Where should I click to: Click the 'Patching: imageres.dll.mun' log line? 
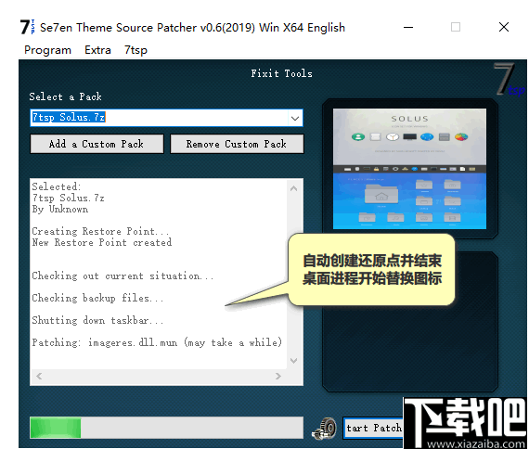pyautogui.click(x=157, y=342)
